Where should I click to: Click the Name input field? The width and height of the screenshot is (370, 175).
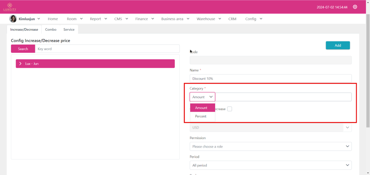pyautogui.click(x=270, y=78)
